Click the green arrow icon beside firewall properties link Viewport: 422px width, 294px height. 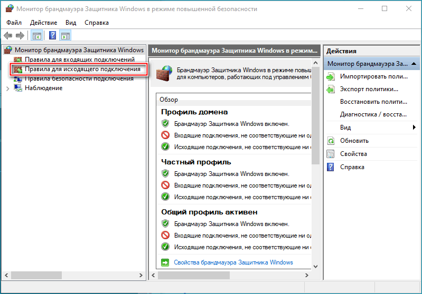tap(165, 262)
